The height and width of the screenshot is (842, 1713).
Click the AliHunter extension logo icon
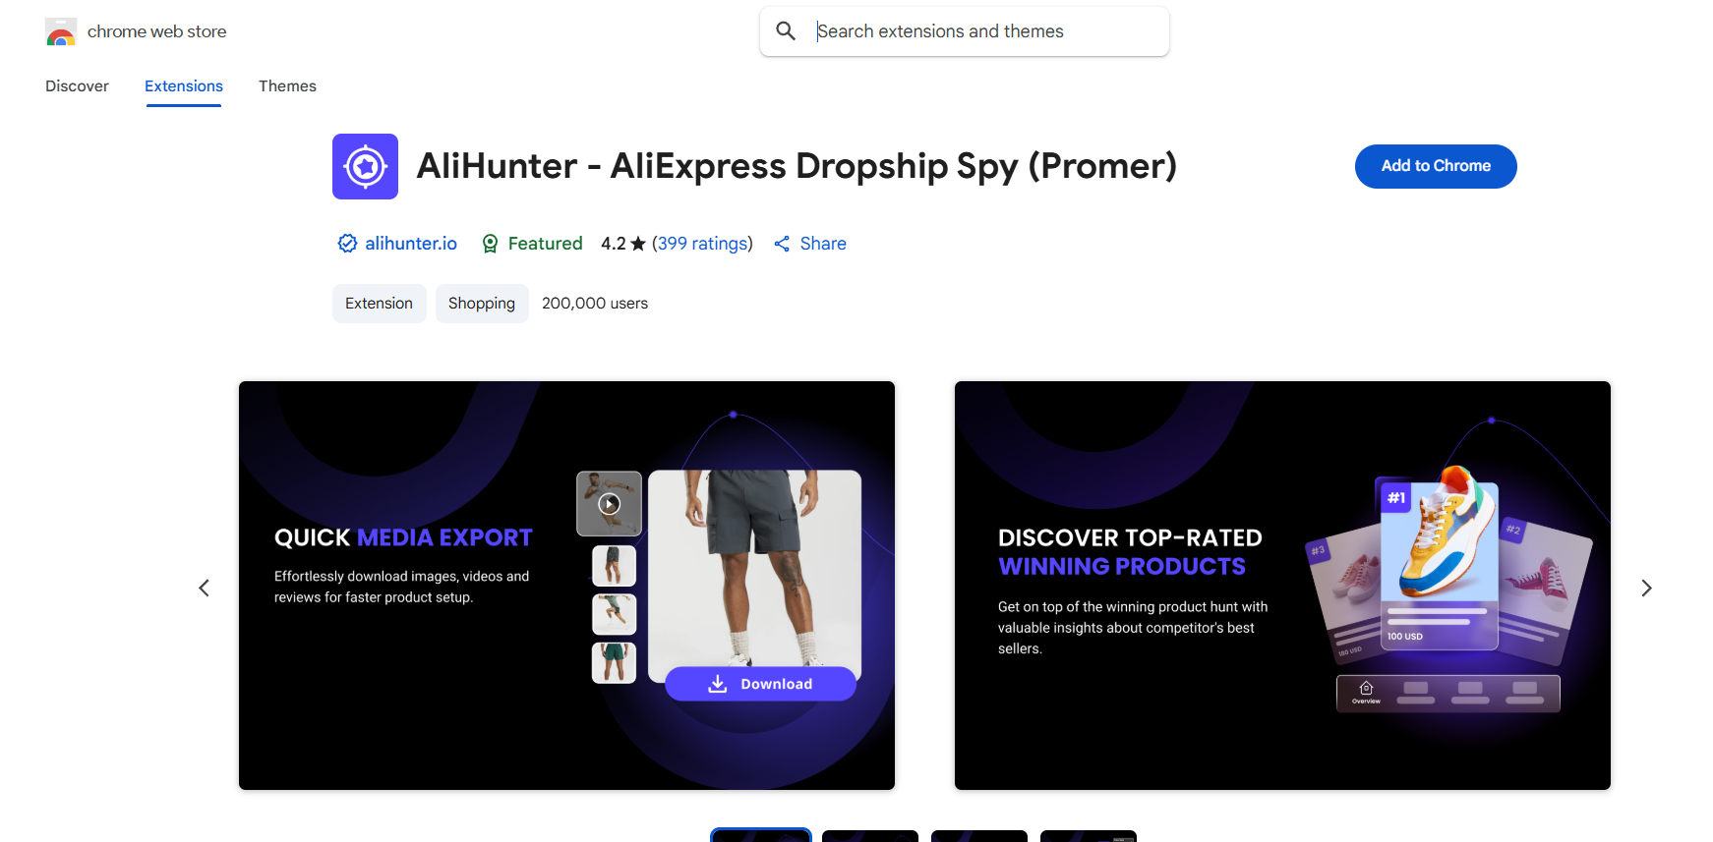coord(365,166)
